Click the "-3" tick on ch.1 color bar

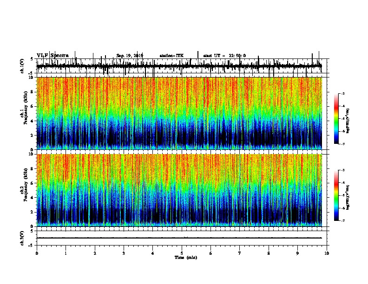pyautogui.click(x=343, y=93)
